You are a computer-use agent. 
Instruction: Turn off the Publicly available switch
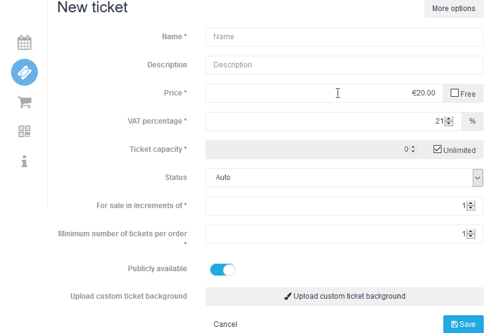coord(223,270)
